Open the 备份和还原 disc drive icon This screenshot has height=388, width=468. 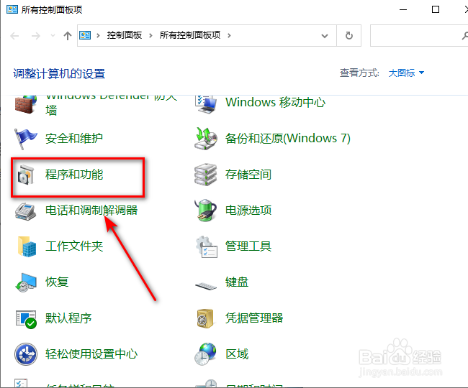pos(206,139)
